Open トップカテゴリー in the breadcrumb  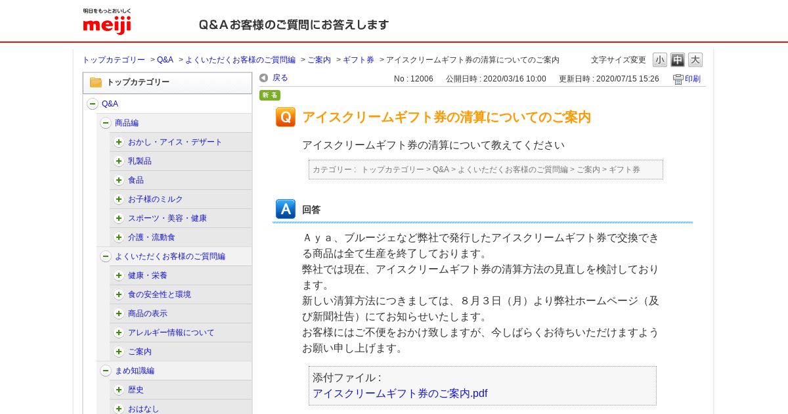click(x=114, y=60)
